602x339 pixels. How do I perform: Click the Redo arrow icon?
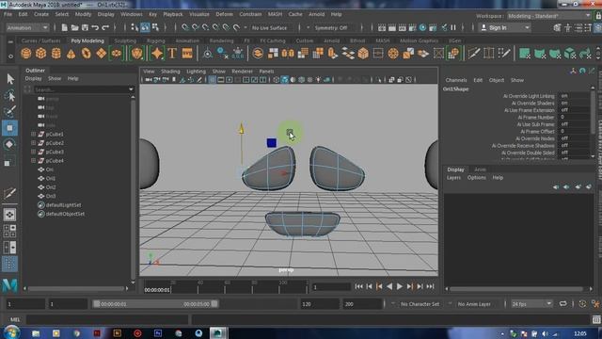[x=105, y=27]
